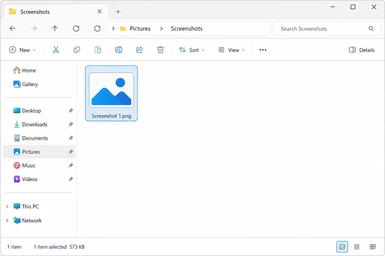Maximize the File Explorer window
385x256 pixels.
[x=353, y=7]
